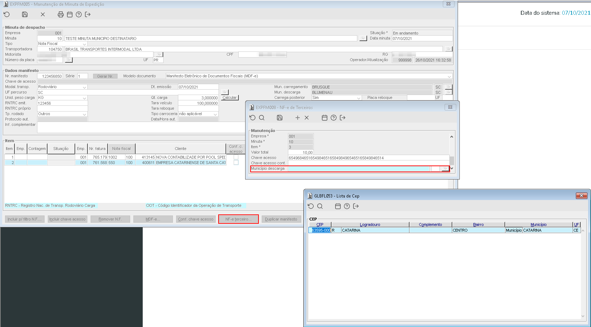591x327 pixels.
Task: Click the search icon in Lista de Cep
Action: [320, 206]
